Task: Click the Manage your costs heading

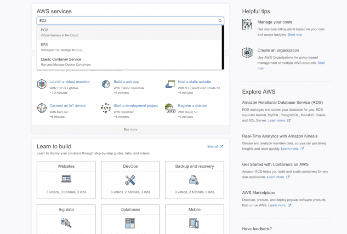Action: (275, 22)
